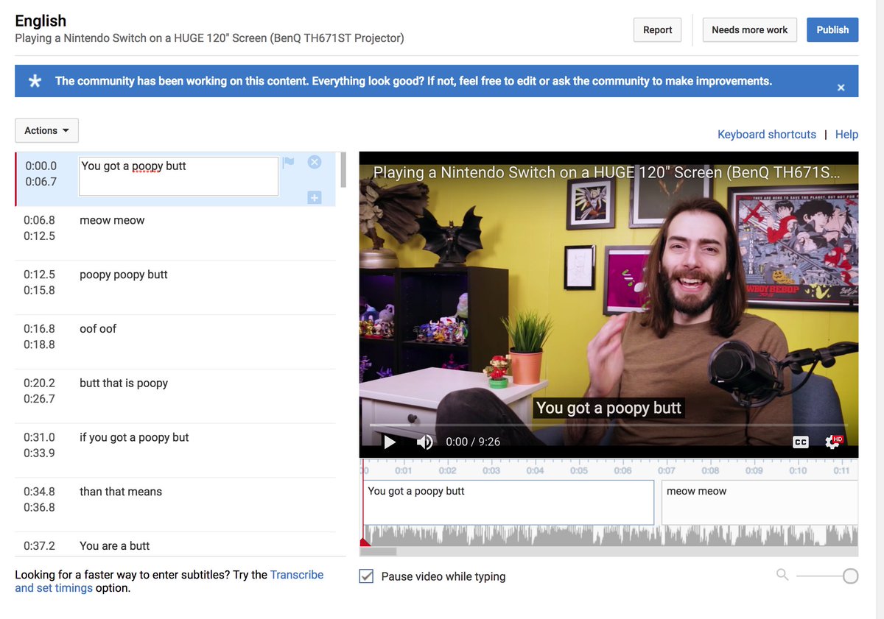Click the video progress bar
The image size is (884, 619).
click(x=608, y=425)
